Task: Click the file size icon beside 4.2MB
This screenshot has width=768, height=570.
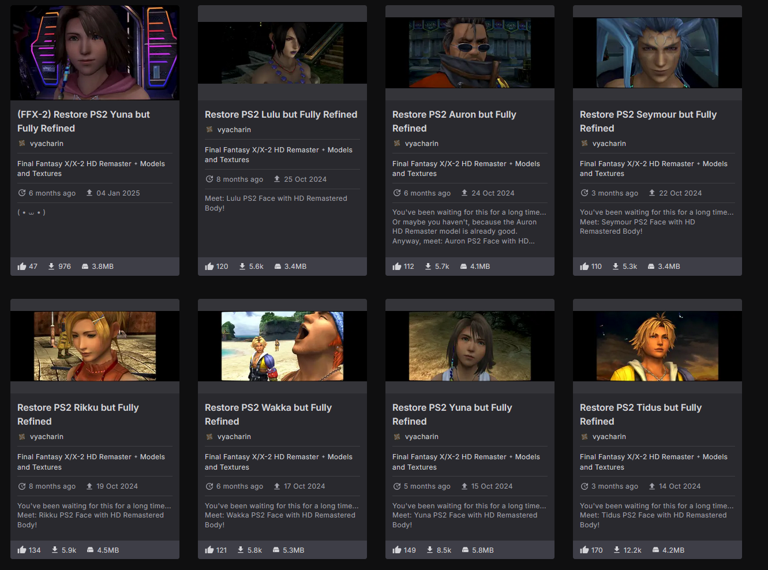Action: coord(655,550)
